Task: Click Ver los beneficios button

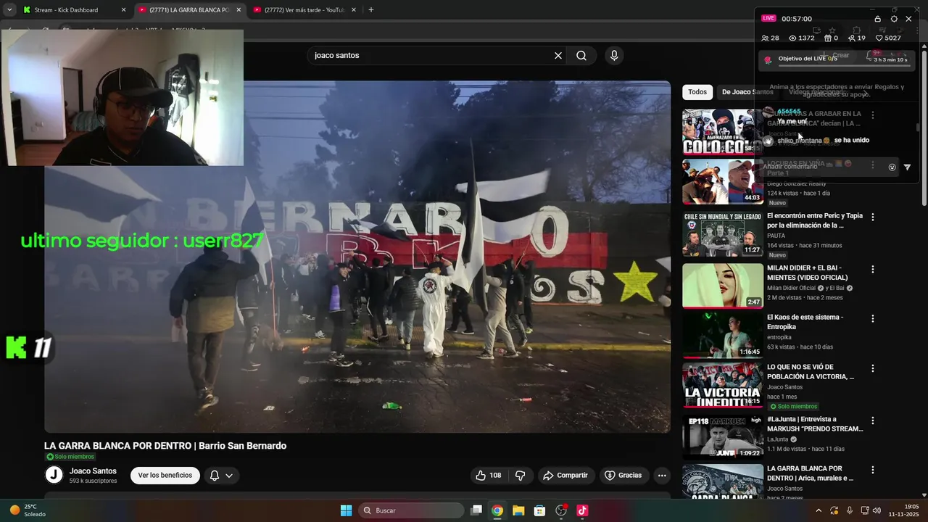Action: point(165,476)
